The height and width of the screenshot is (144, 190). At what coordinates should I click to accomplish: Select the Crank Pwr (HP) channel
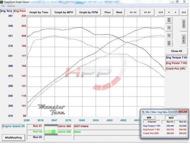coord(176,69)
